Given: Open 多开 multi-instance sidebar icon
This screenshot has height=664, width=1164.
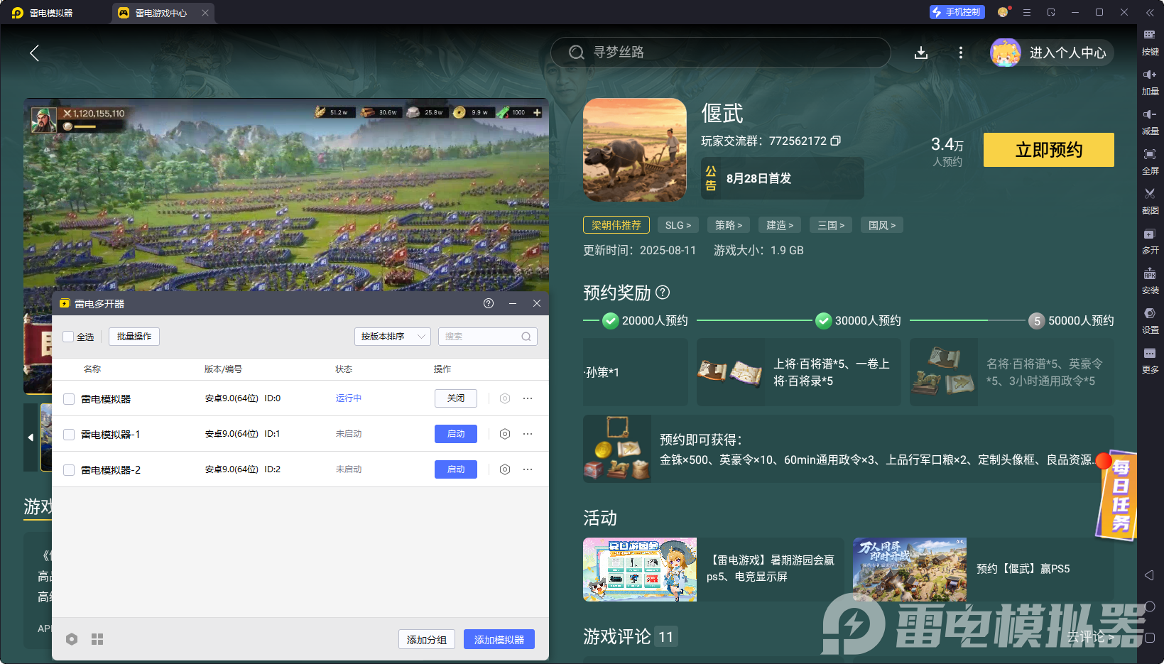Looking at the screenshot, I should click(x=1150, y=241).
